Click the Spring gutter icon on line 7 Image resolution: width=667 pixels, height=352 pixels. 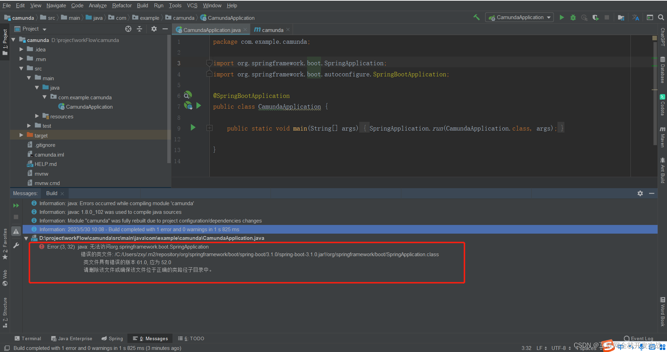coord(188,105)
